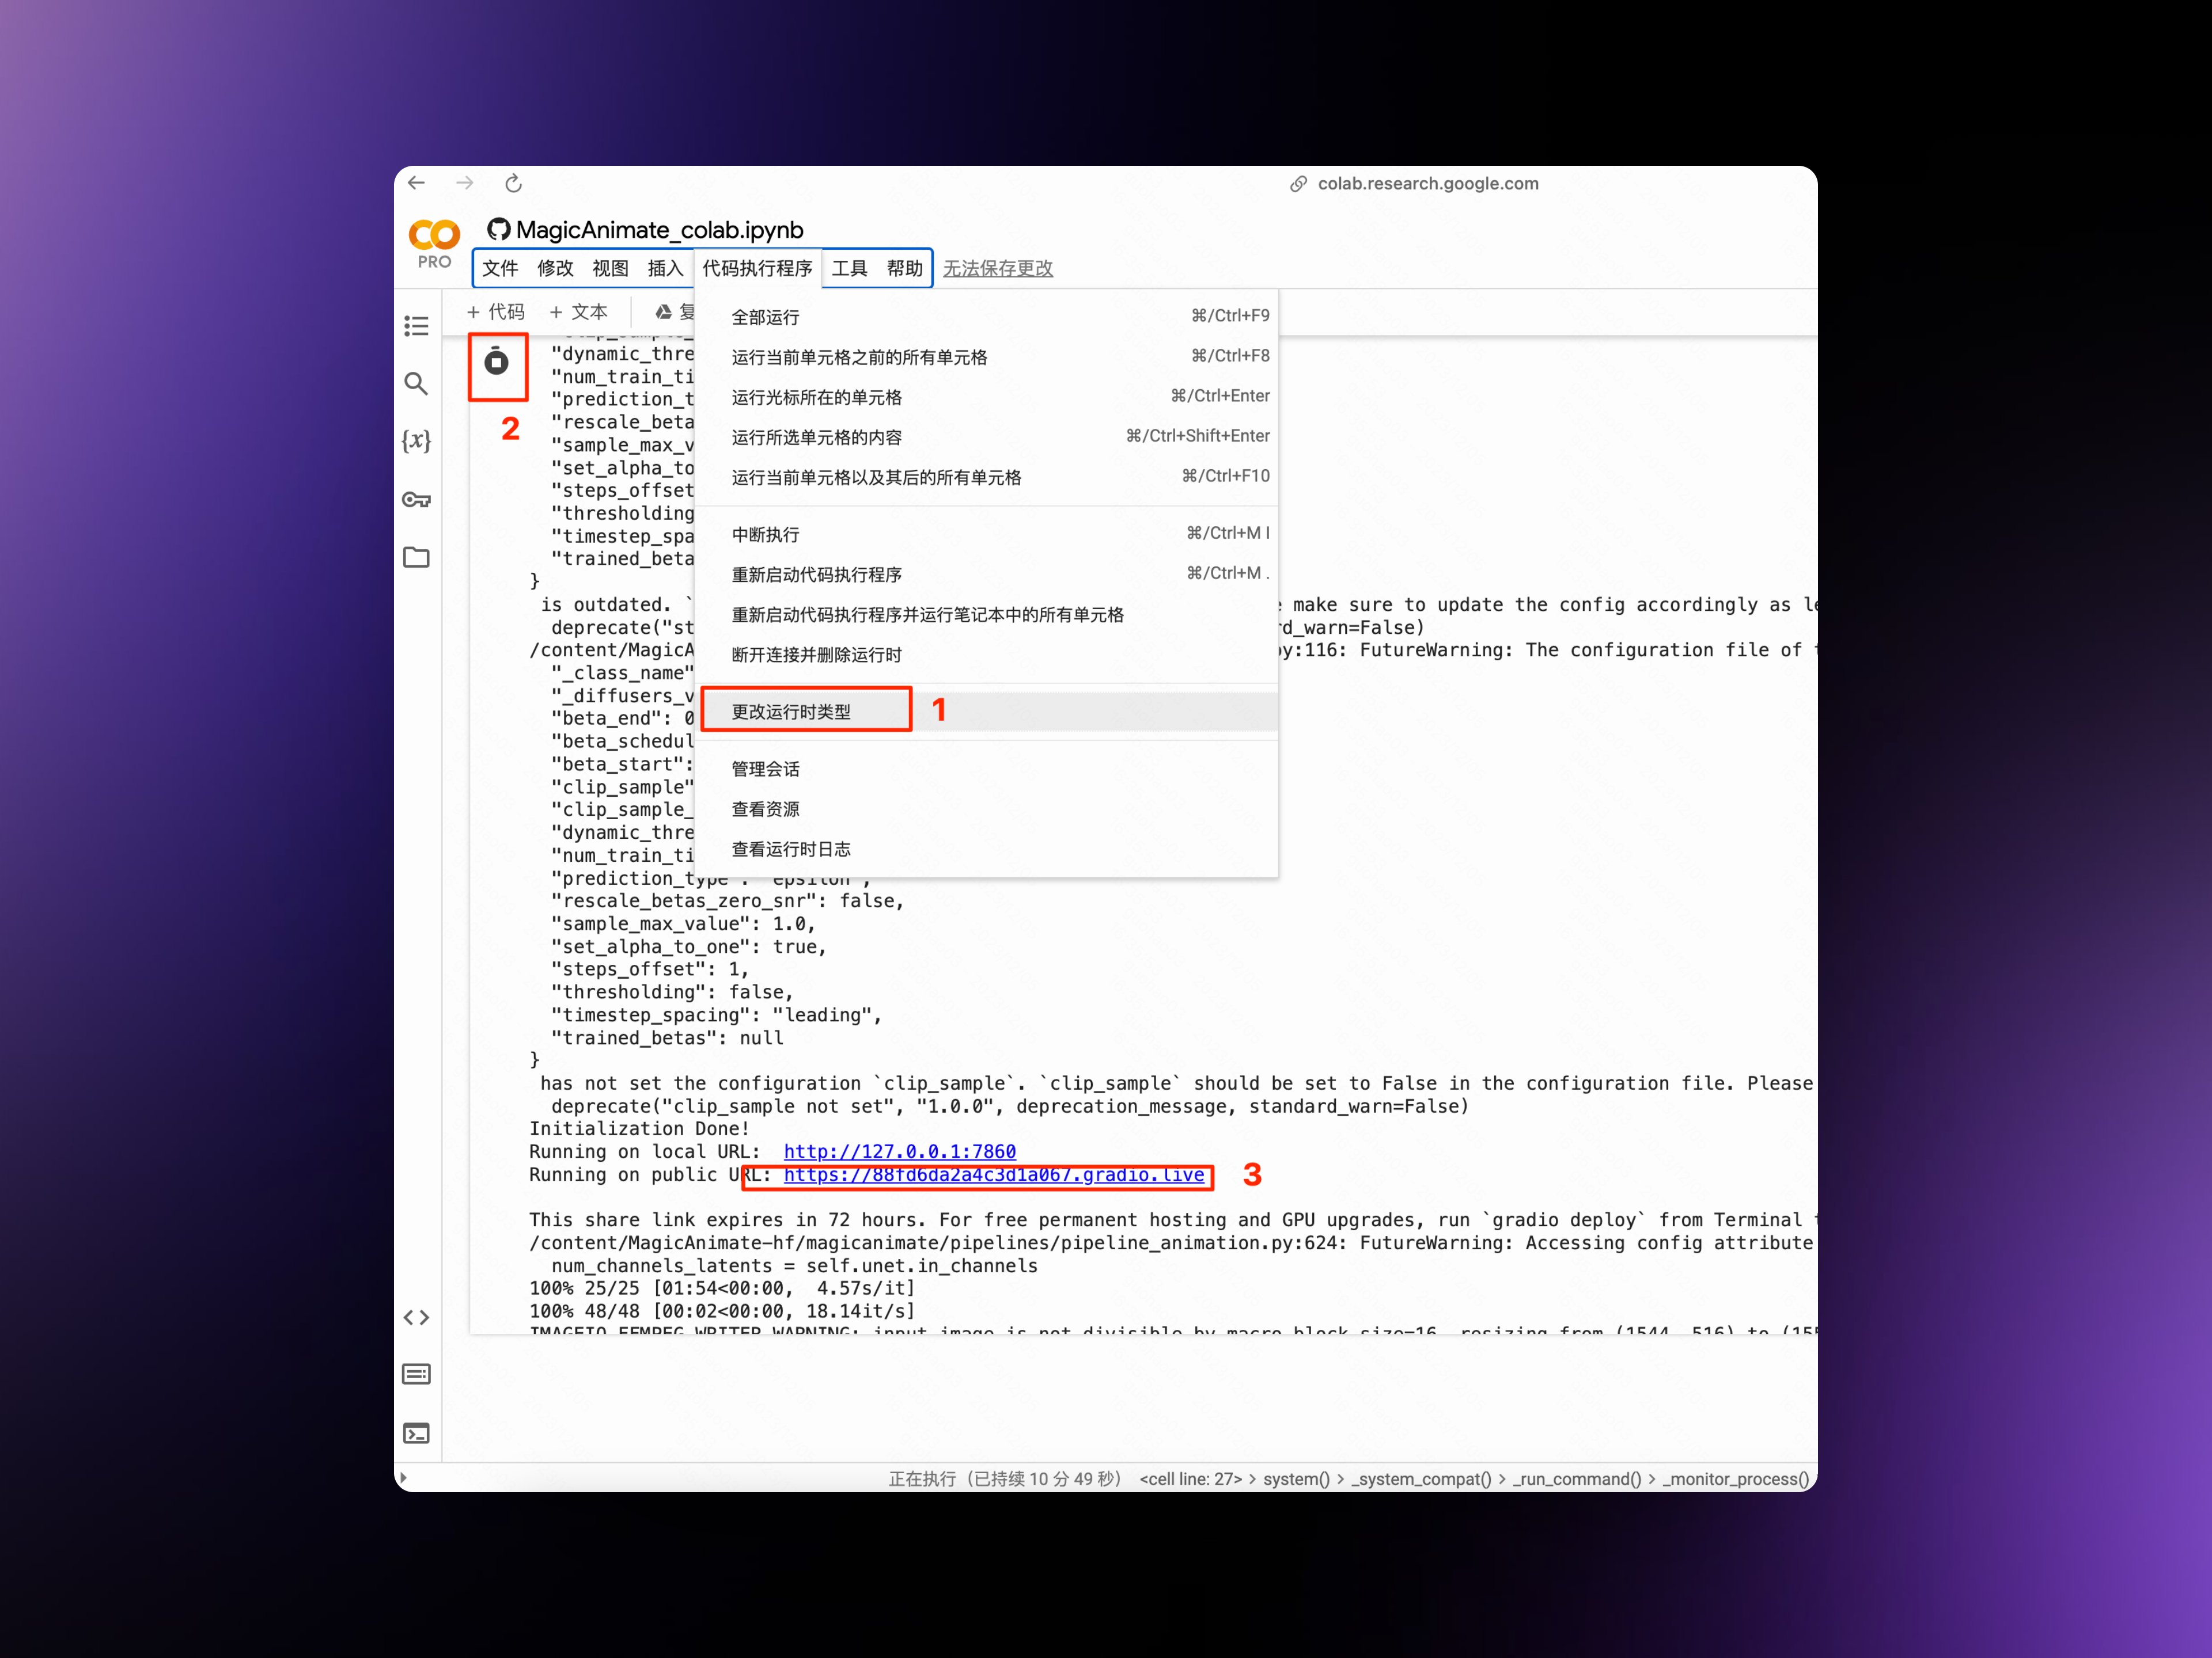The height and width of the screenshot is (1658, 2212).
Task: Click the + 代码 add code button
Action: click(496, 312)
